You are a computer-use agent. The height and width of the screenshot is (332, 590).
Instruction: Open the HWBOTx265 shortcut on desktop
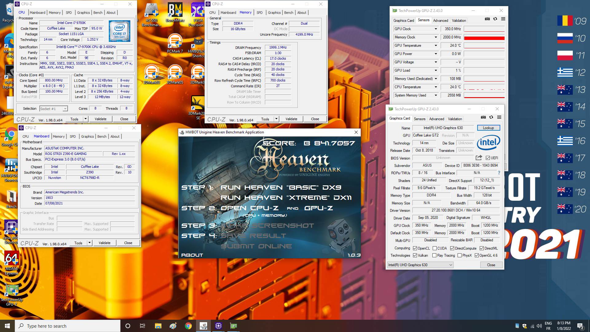197,46
